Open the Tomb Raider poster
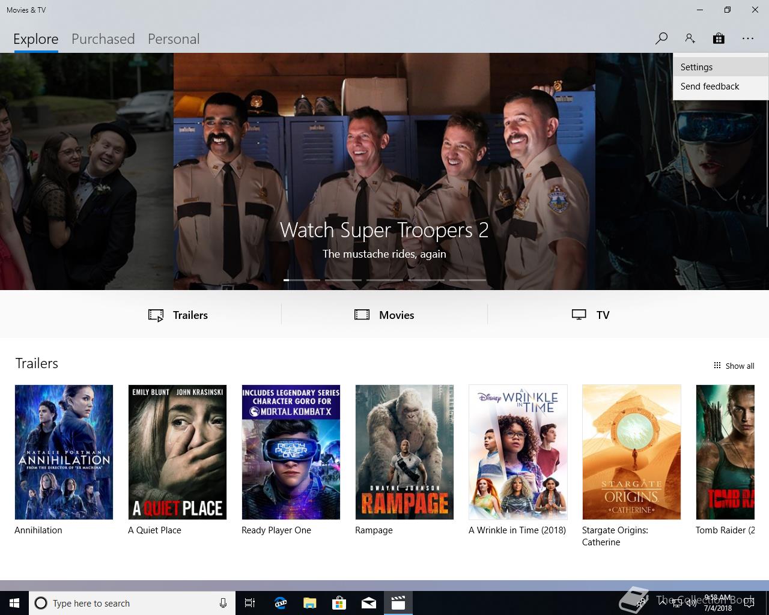 tap(725, 452)
